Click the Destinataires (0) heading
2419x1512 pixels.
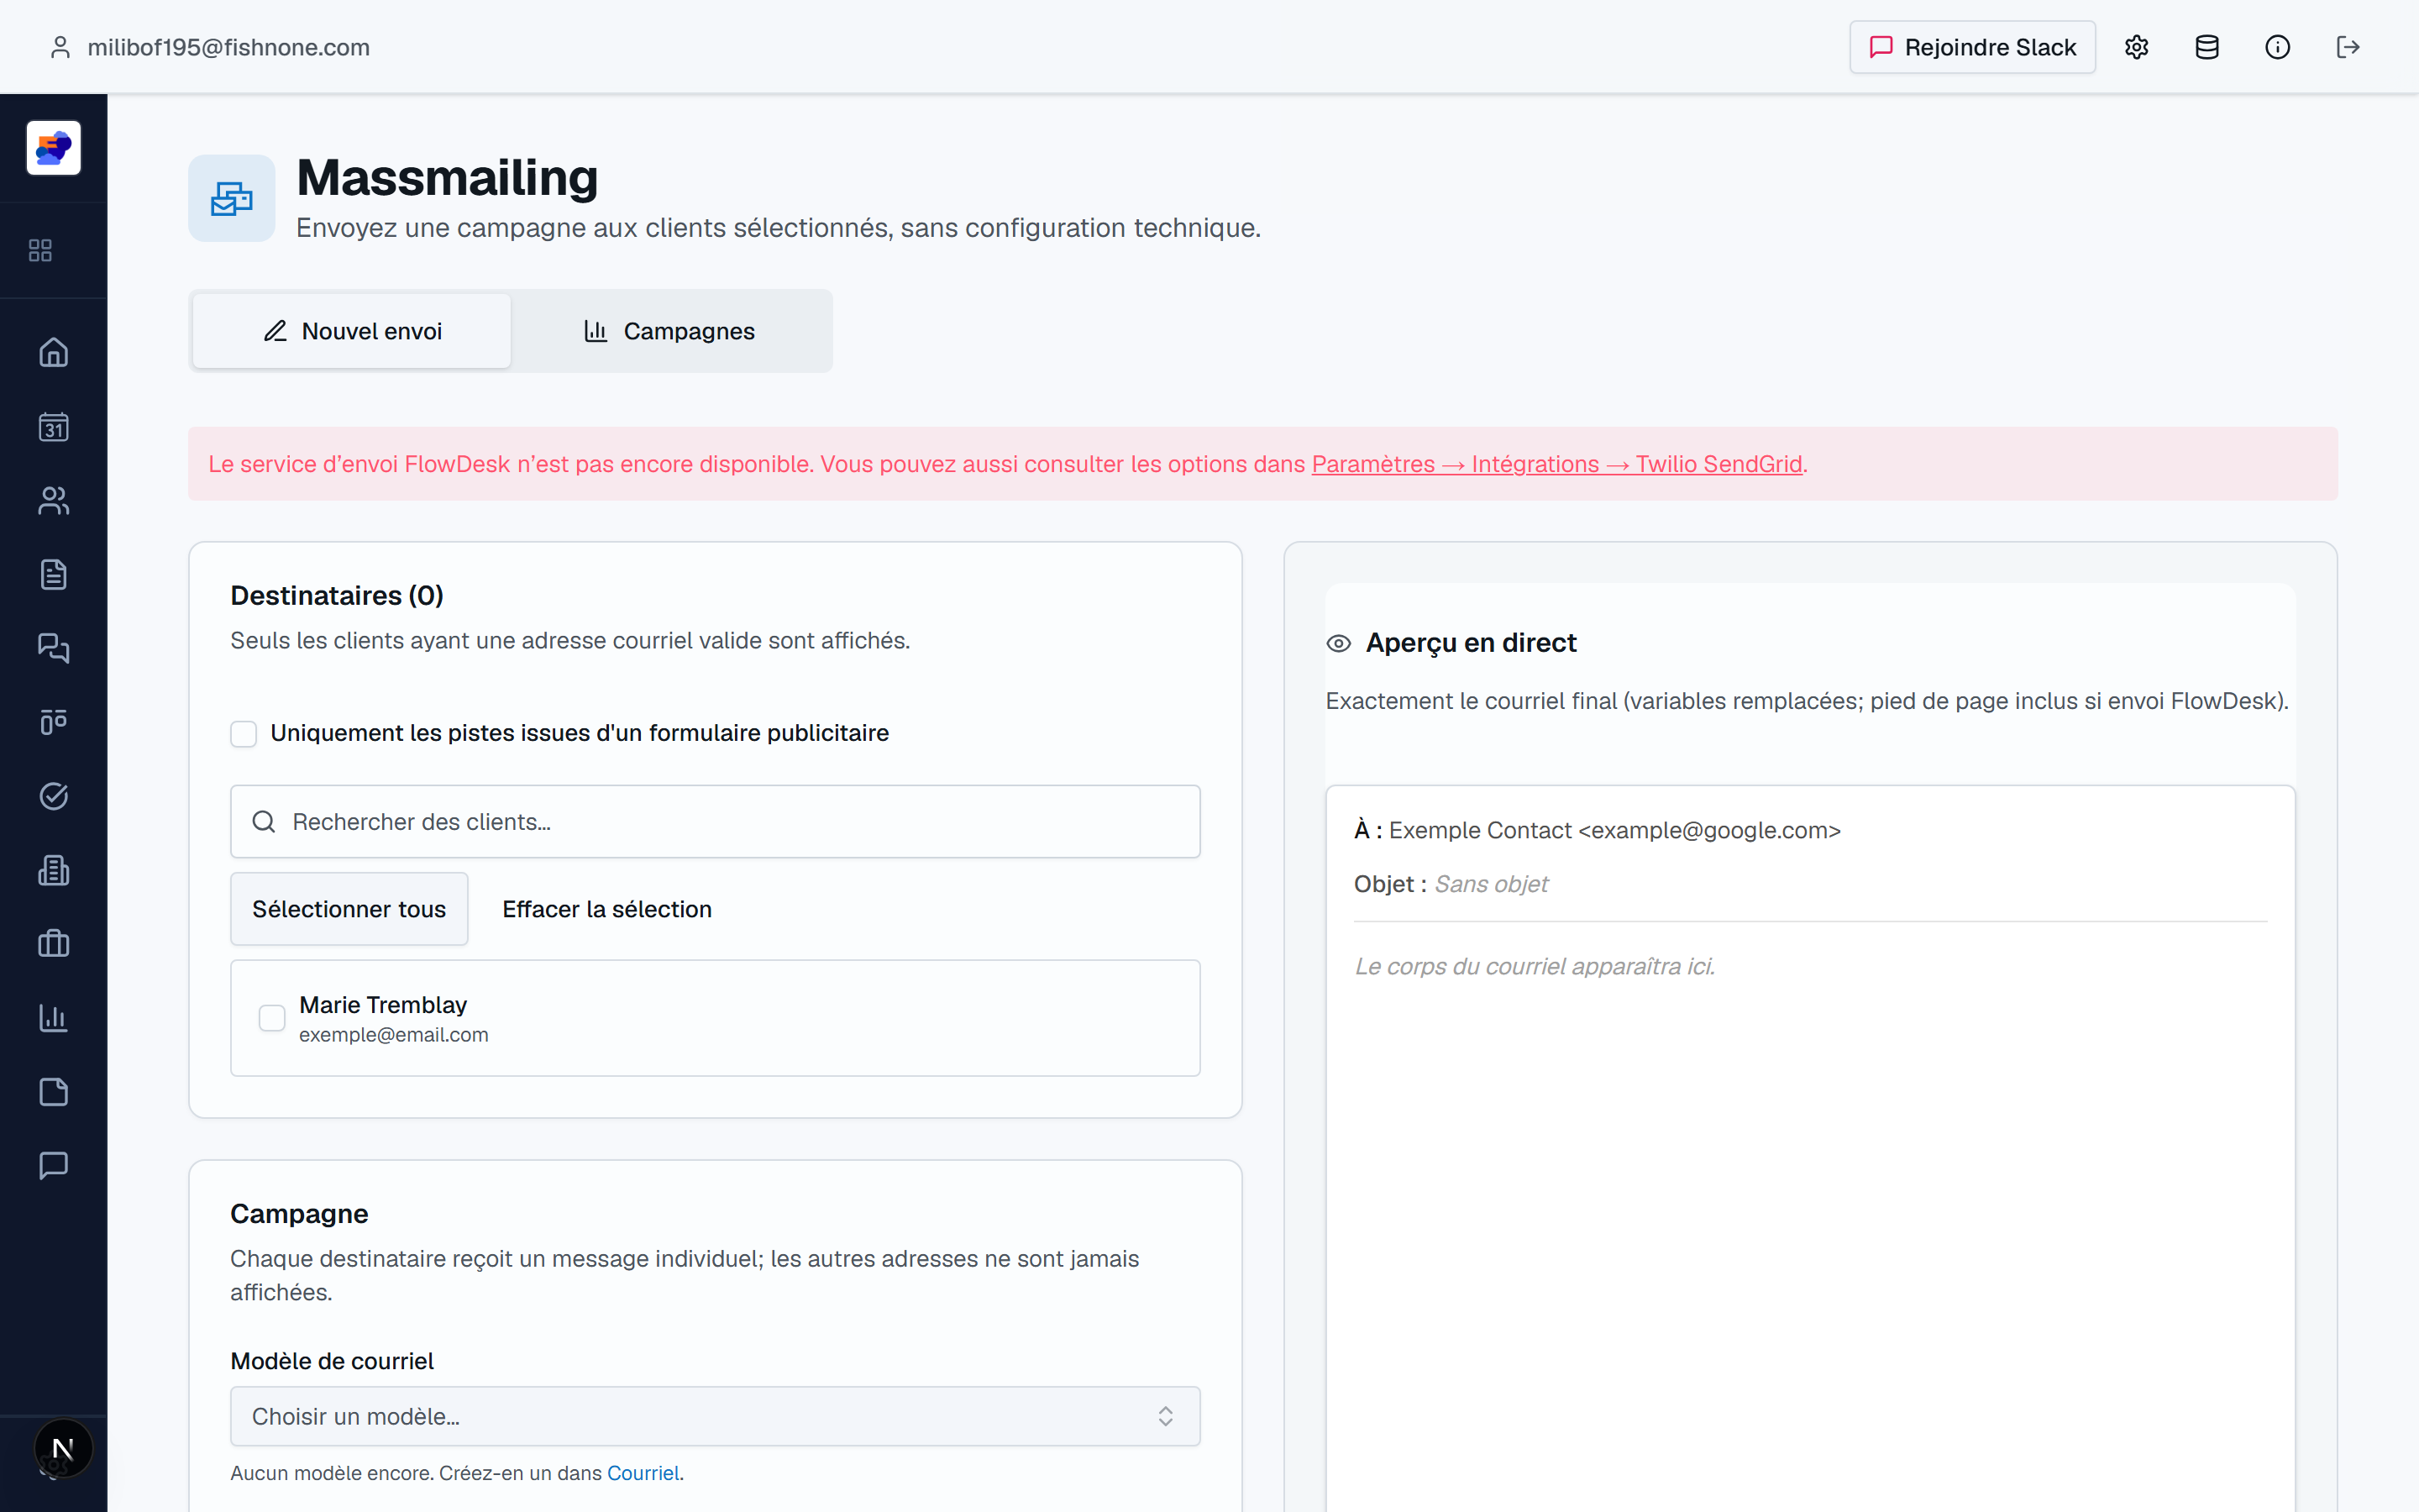[x=337, y=596]
